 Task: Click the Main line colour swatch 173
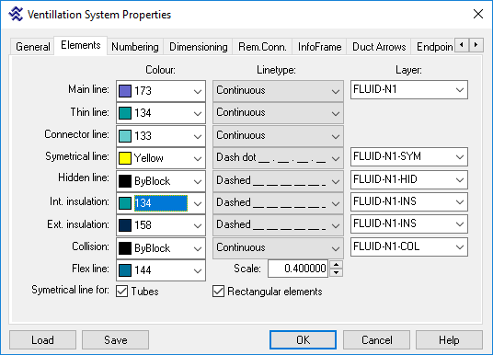tap(125, 91)
